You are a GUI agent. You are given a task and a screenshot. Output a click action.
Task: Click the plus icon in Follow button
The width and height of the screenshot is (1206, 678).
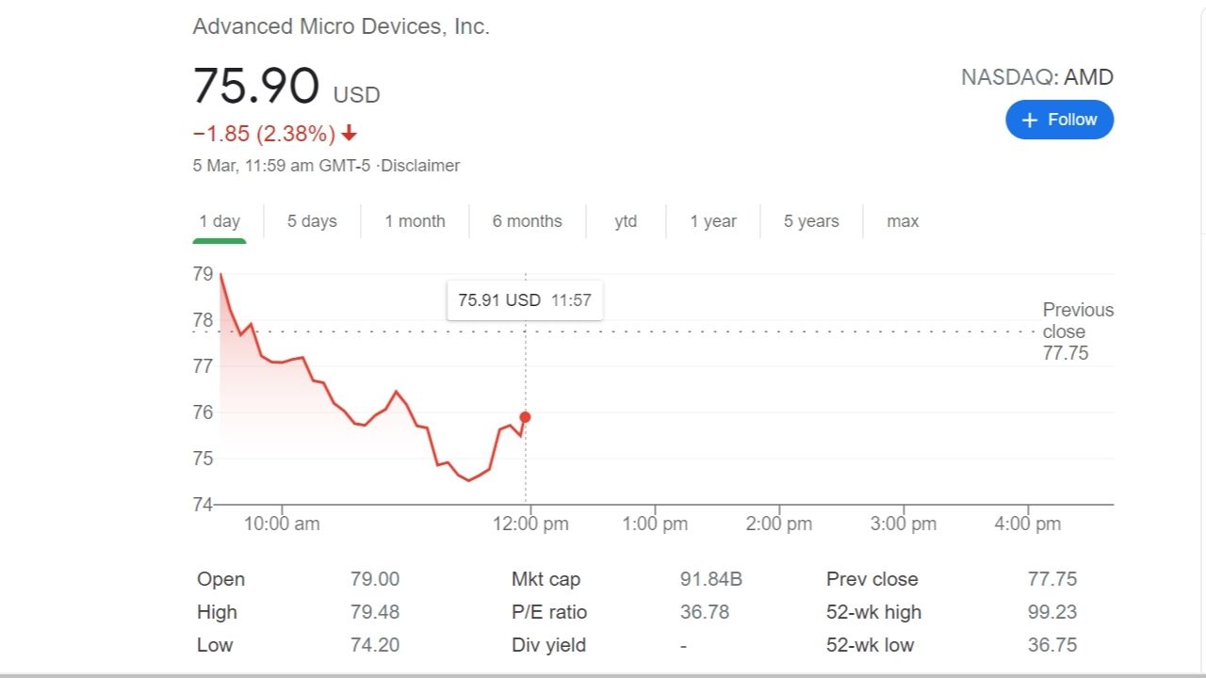click(x=1030, y=120)
